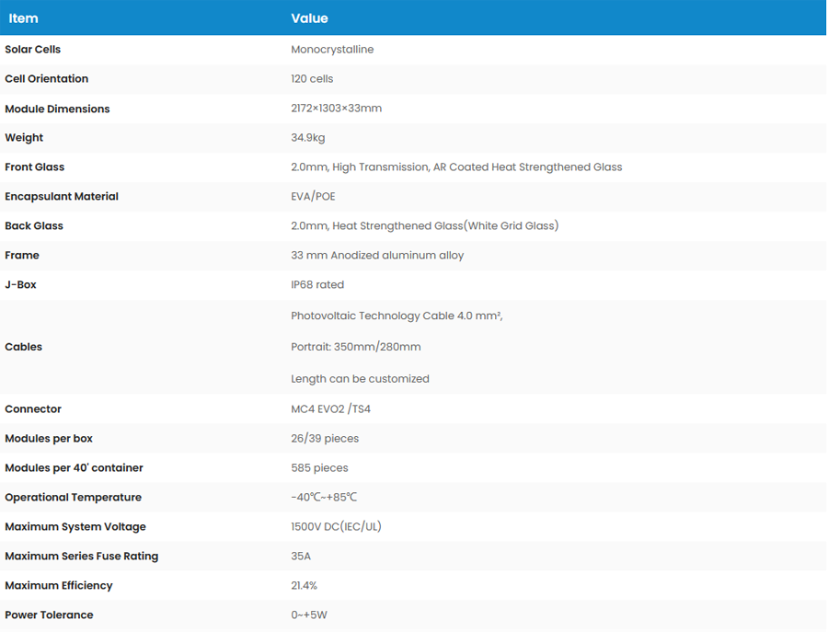Image resolution: width=828 pixels, height=632 pixels.
Task: Click the Front Glass row label
Action: tap(35, 167)
